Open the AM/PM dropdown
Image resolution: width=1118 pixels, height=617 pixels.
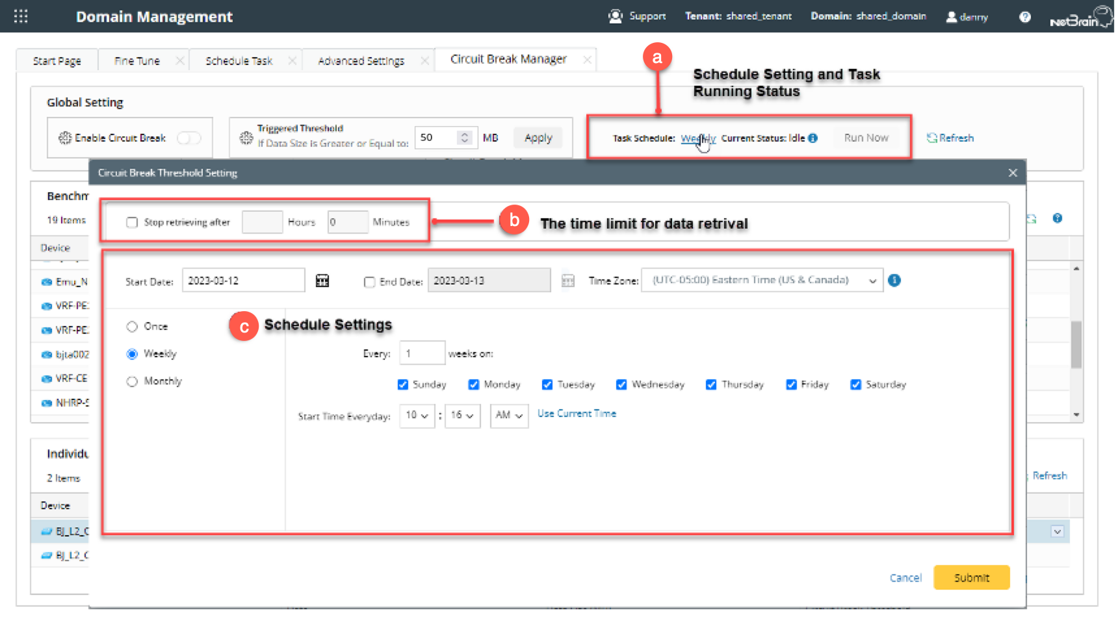tap(509, 416)
